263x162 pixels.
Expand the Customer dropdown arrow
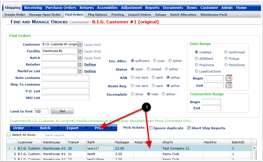(x=80, y=44)
